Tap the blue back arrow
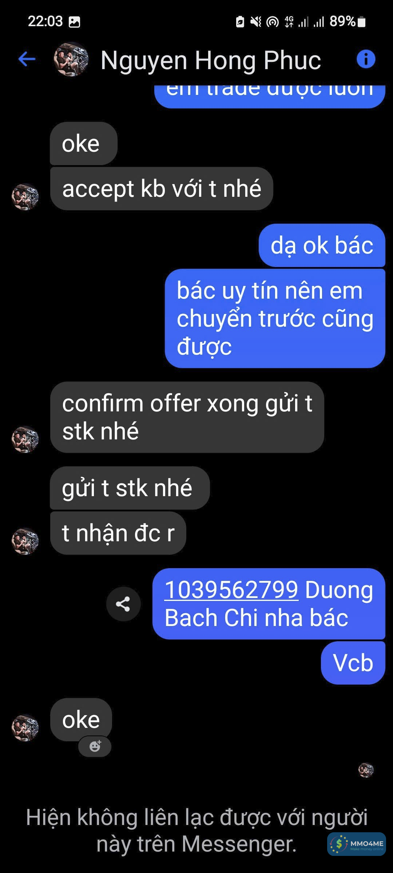This screenshot has width=393, height=873. coord(27,59)
